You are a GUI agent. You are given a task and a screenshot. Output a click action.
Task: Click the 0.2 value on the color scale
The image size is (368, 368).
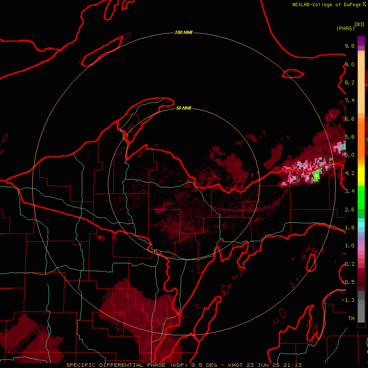click(350, 264)
